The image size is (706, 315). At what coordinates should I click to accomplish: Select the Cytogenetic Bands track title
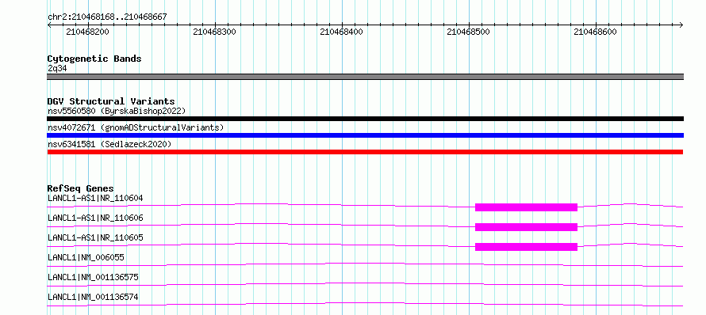(94, 59)
